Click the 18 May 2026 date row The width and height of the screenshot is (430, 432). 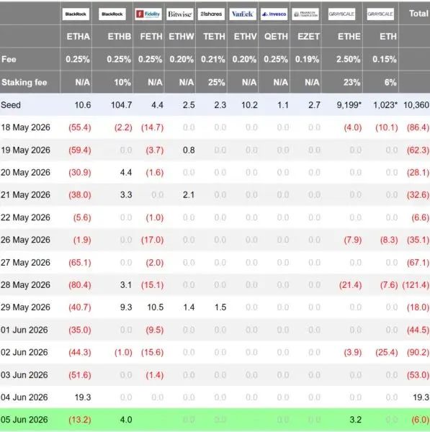pyautogui.click(x=215, y=127)
